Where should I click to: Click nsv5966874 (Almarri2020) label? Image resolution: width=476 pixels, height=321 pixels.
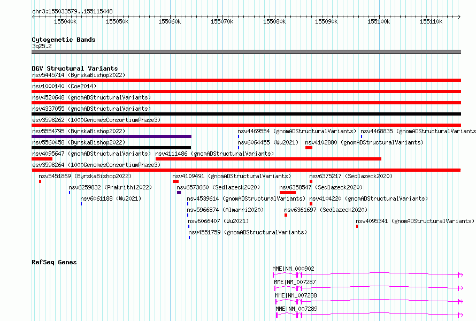[225, 210]
